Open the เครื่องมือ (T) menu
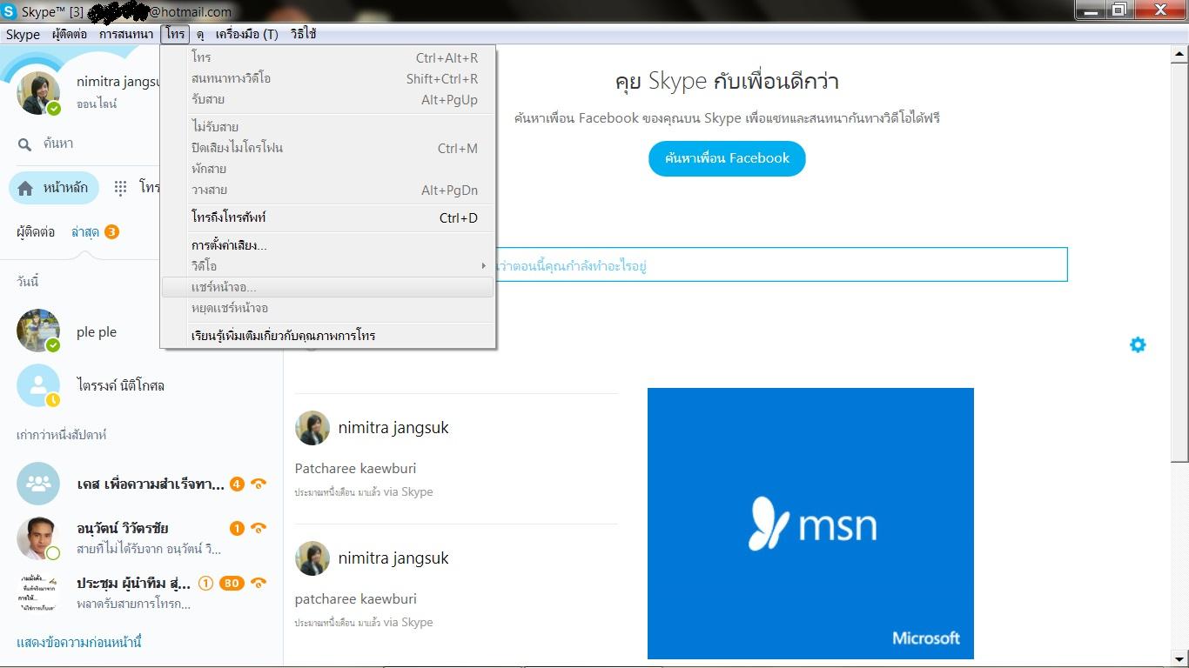 [x=246, y=35]
